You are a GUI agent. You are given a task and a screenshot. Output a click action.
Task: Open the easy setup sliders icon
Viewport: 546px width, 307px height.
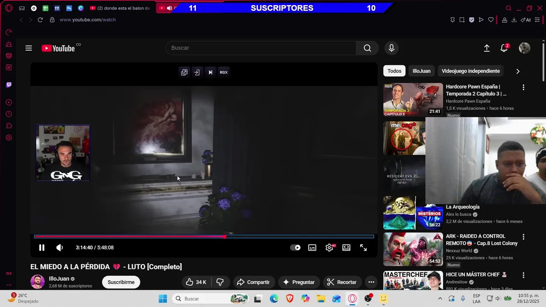[537, 20]
